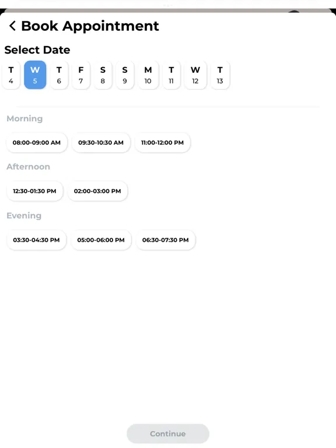Choose the 02:00-03:00 PM slot
Screen dimensions: 336x448
97,191
